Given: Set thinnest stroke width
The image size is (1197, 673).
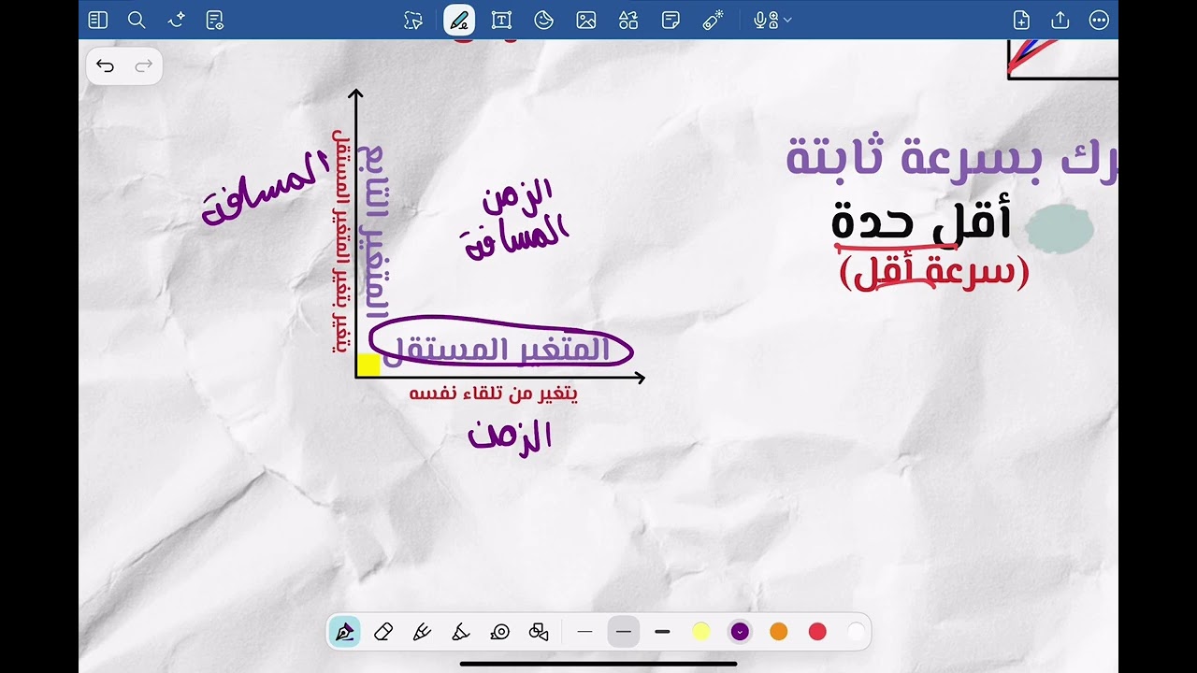Looking at the screenshot, I should 585,632.
